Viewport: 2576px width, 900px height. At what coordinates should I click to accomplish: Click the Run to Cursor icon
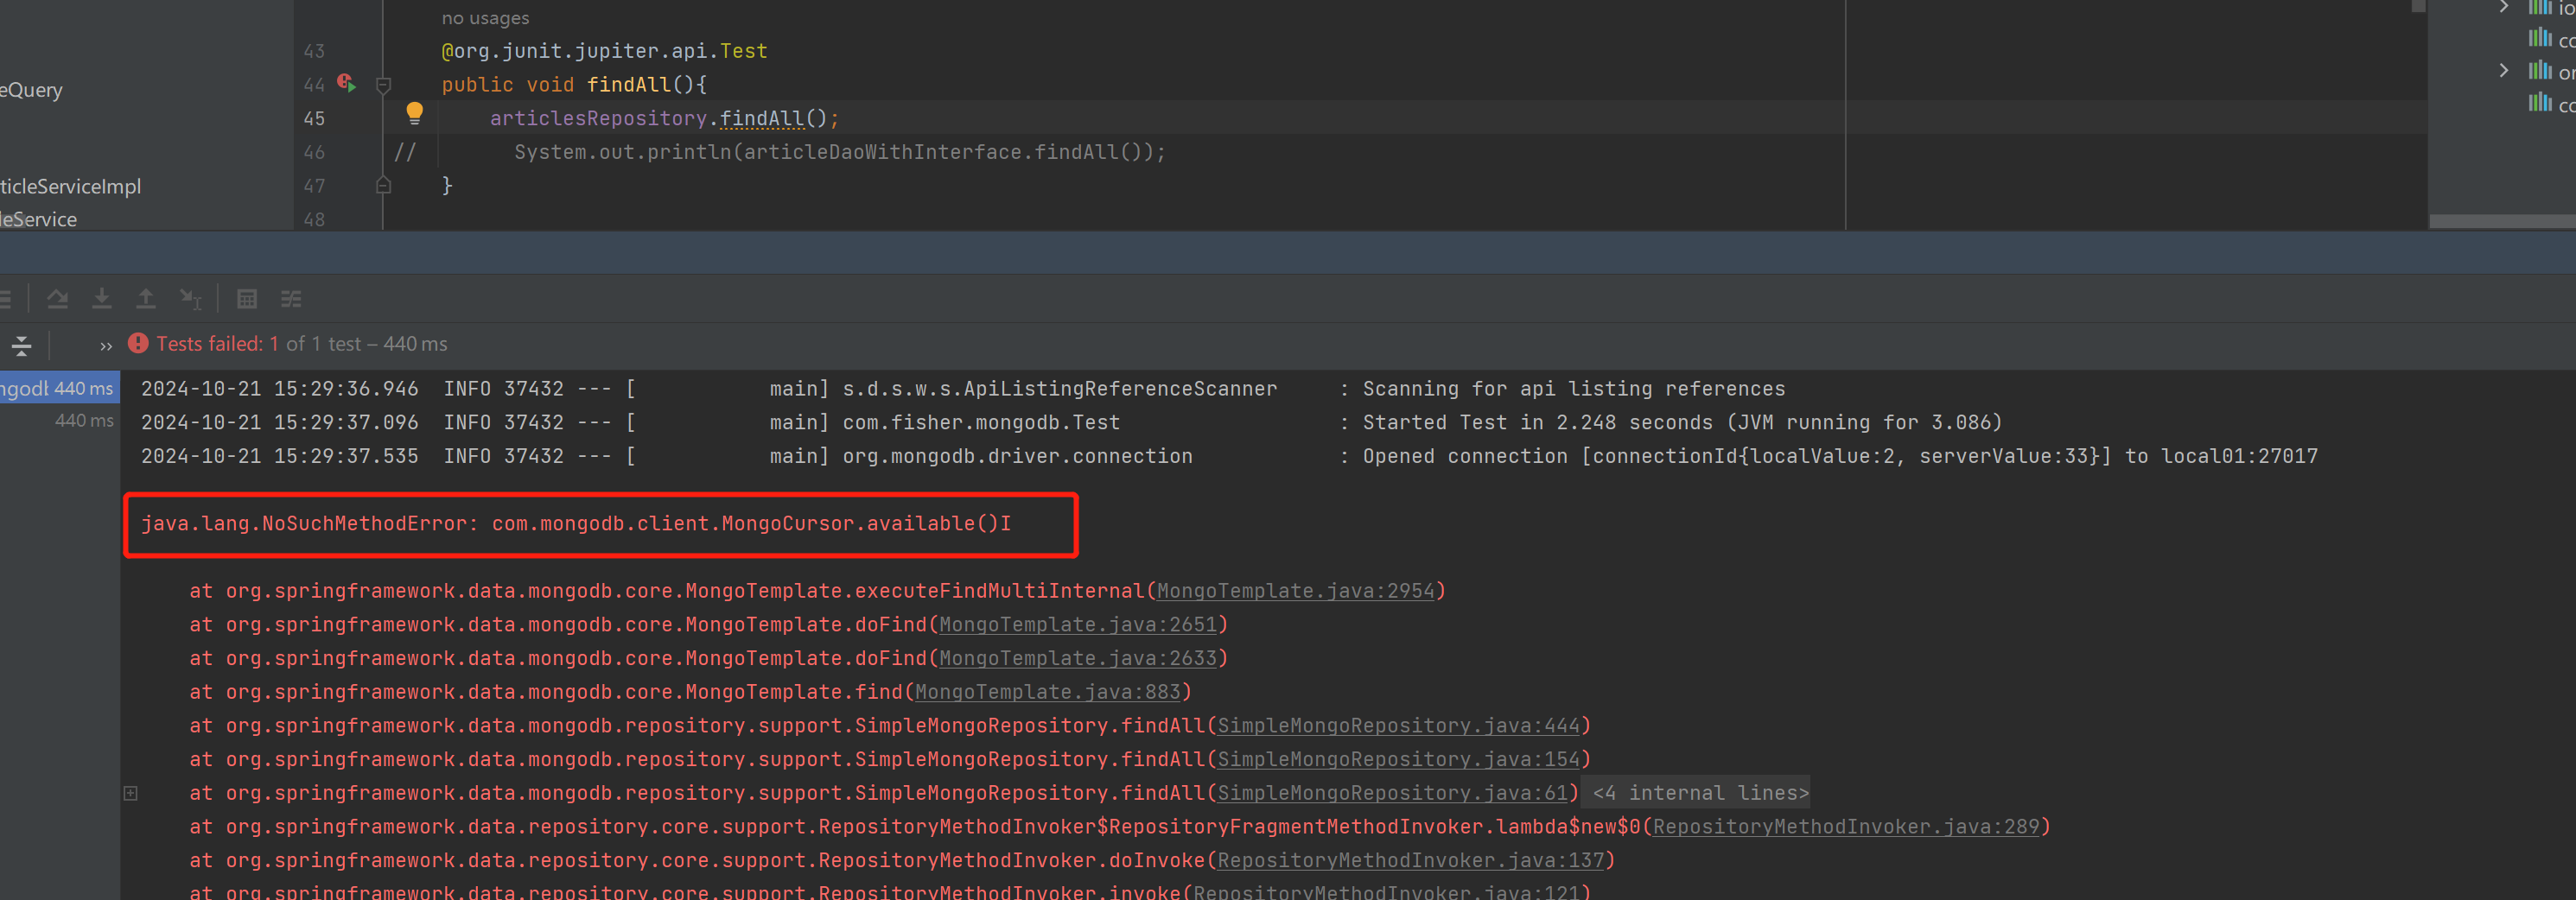pos(190,298)
